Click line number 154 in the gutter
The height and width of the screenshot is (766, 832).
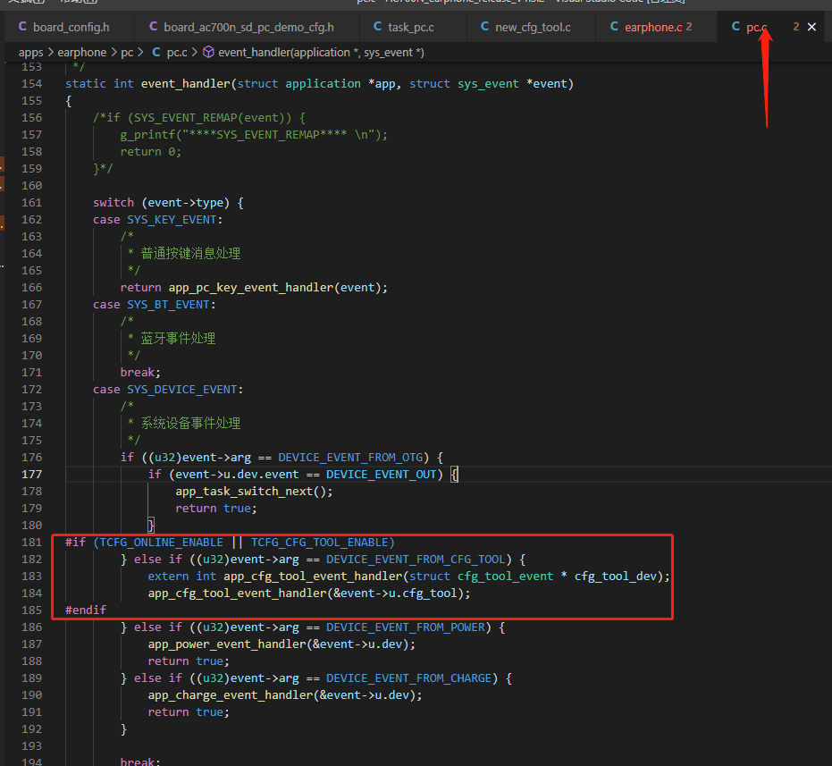click(x=32, y=83)
